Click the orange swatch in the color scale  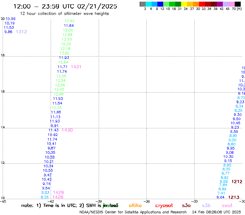tap(196, 4)
